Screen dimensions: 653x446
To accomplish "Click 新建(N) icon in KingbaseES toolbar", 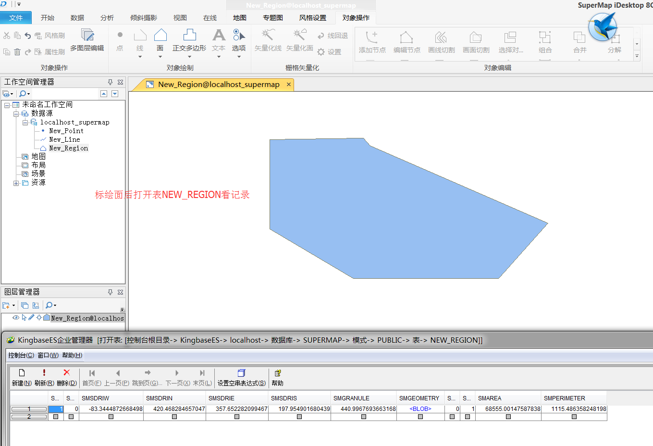I will [x=22, y=373].
